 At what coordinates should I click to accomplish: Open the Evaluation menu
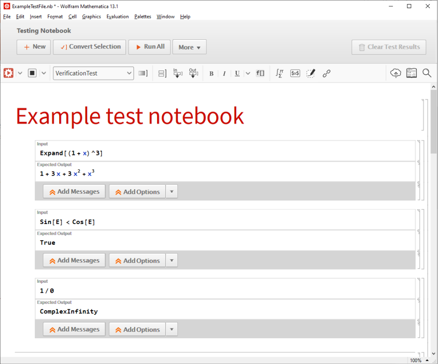pyautogui.click(x=117, y=17)
